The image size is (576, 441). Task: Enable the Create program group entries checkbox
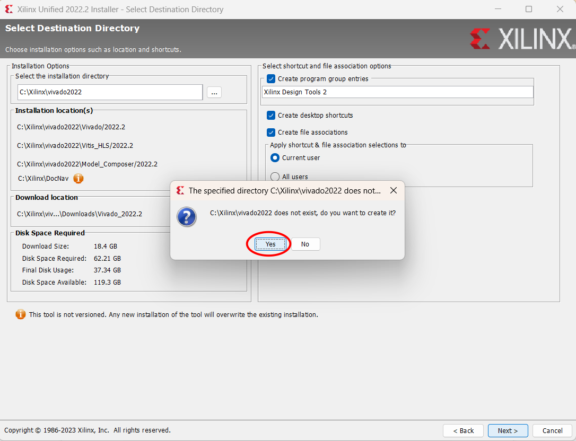coord(270,78)
